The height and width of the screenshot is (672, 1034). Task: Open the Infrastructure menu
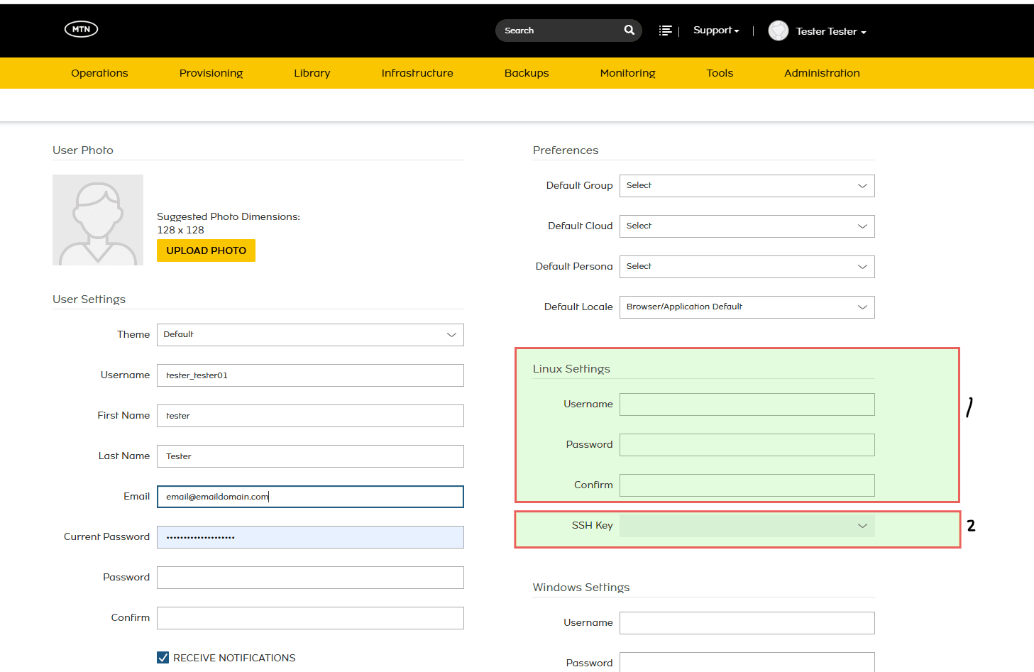pyautogui.click(x=417, y=73)
